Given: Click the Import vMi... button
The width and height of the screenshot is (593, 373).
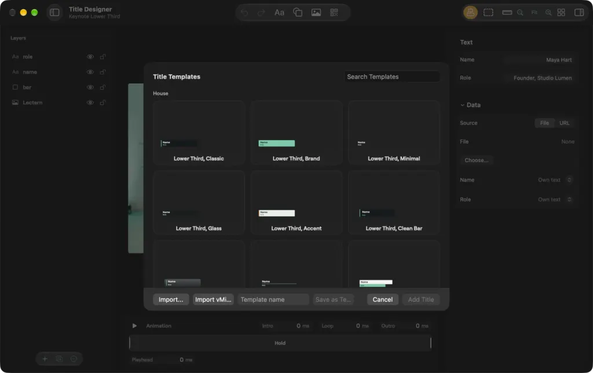Looking at the screenshot, I should tap(213, 299).
